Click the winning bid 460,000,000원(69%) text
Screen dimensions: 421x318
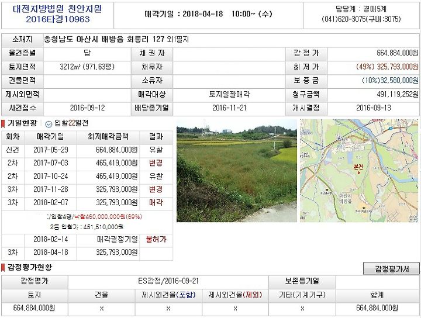point(108,216)
